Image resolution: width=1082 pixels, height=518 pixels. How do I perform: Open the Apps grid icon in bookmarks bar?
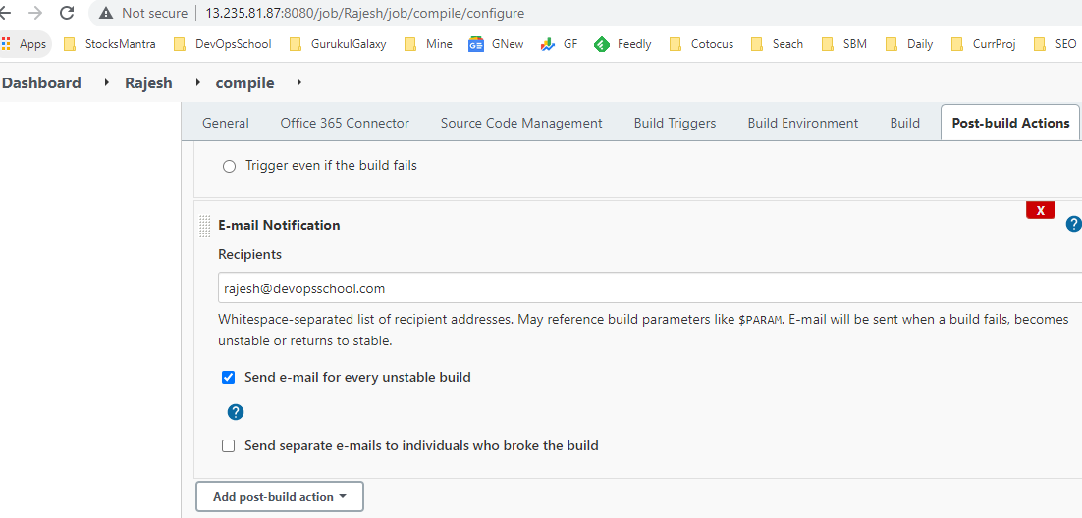(x=7, y=44)
